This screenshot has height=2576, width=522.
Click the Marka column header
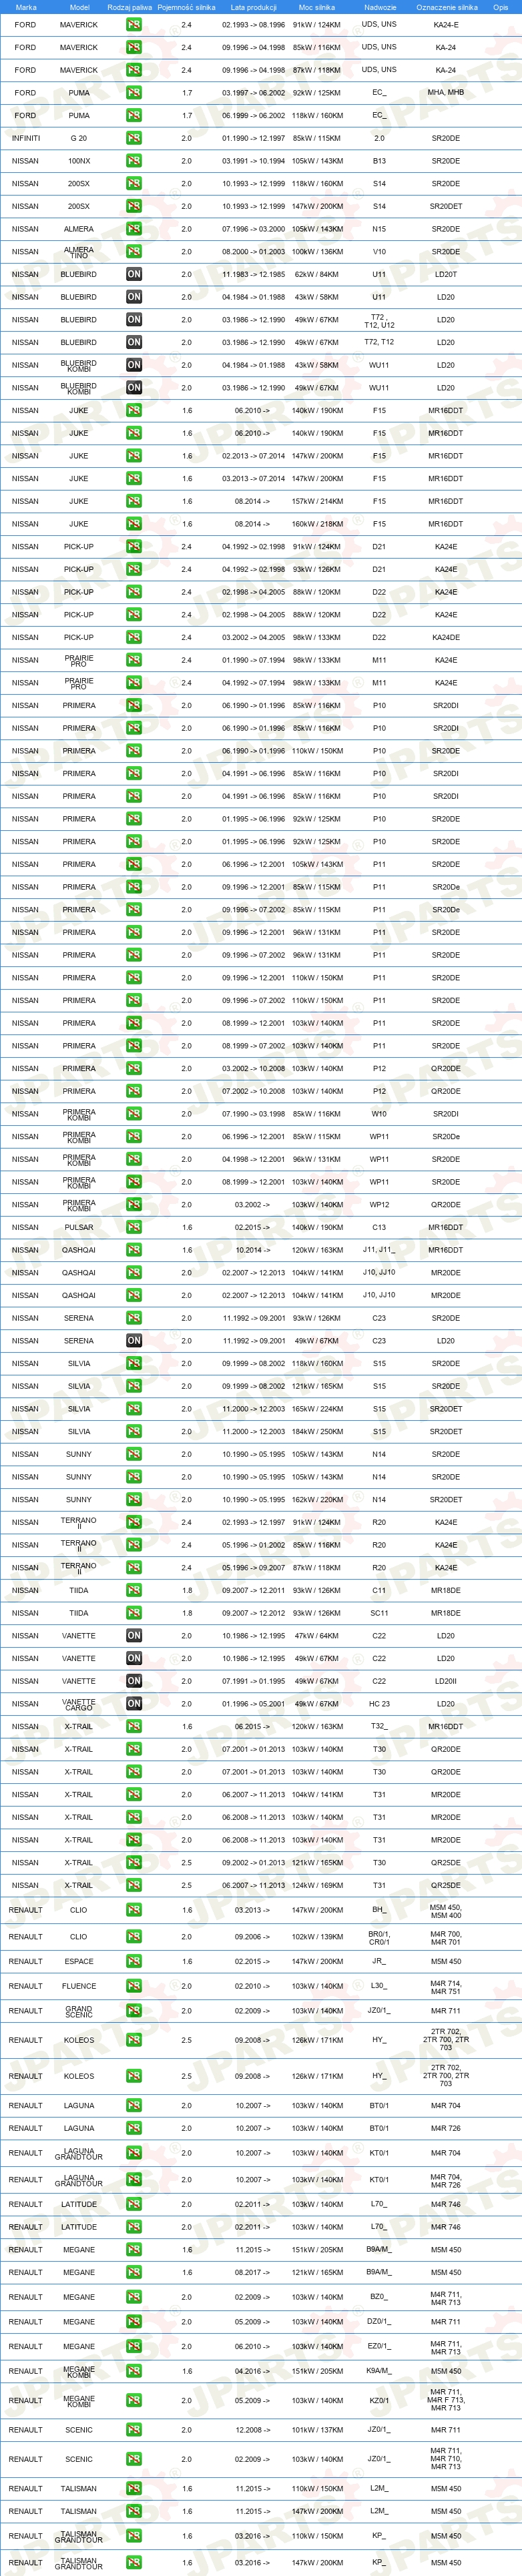pos(26,7)
